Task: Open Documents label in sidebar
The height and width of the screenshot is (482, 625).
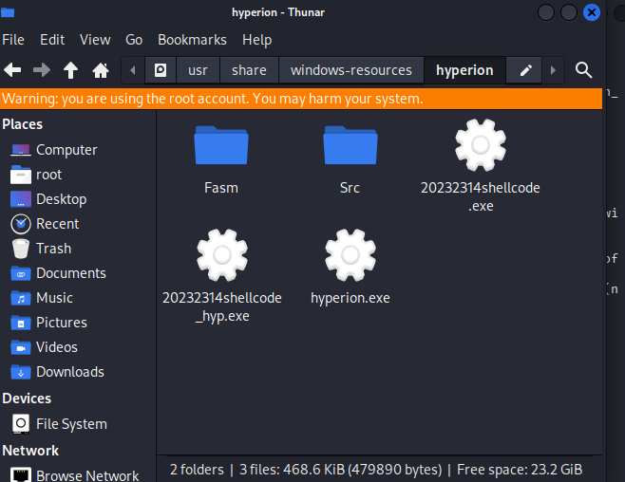Action: click(71, 273)
